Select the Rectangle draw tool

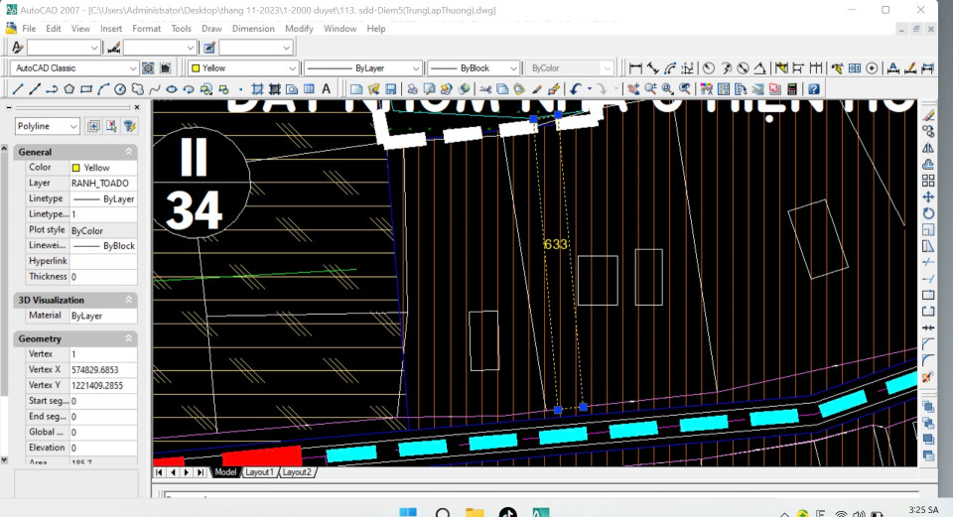[x=86, y=89]
